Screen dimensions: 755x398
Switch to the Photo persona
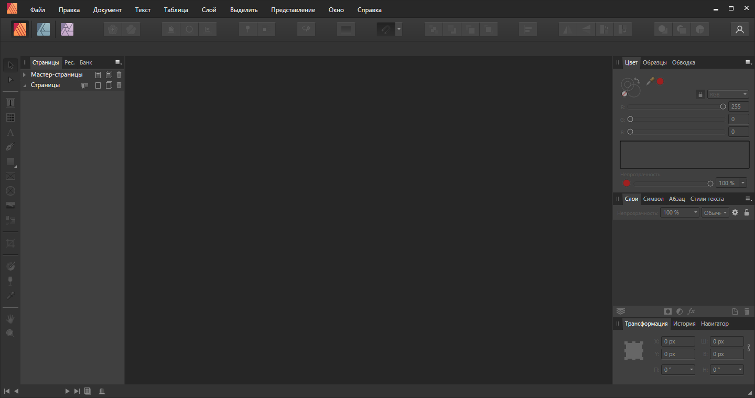click(x=67, y=29)
